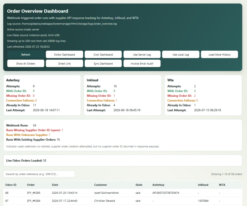Screen dimensions: 247x206
Task: Click Runs Missing Supplier Order ID (open)
Action: [34, 130]
